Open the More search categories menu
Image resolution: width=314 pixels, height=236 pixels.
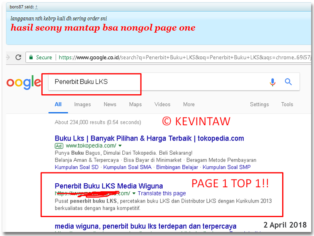(189, 104)
